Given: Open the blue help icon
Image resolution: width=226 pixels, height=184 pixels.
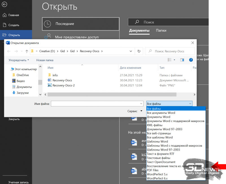Looking at the screenshot, I should (x=191, y=60).
